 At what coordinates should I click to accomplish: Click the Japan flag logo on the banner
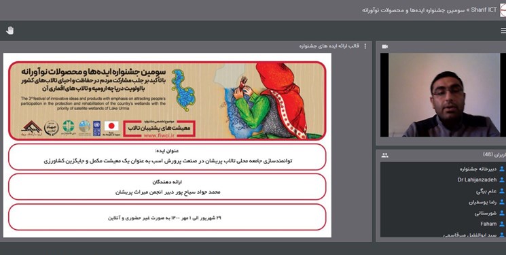click(111, 126)
